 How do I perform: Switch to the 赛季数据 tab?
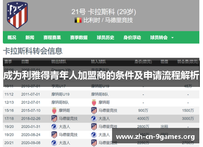pyautogui.click(x=79, y=37)
